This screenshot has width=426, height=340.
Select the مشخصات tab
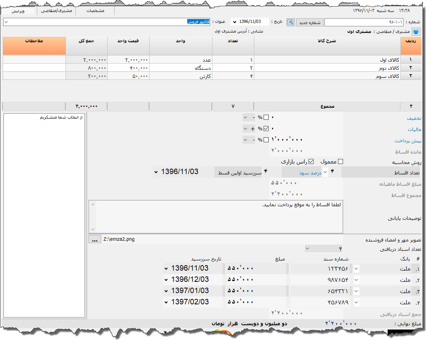(x=95, y=11)
